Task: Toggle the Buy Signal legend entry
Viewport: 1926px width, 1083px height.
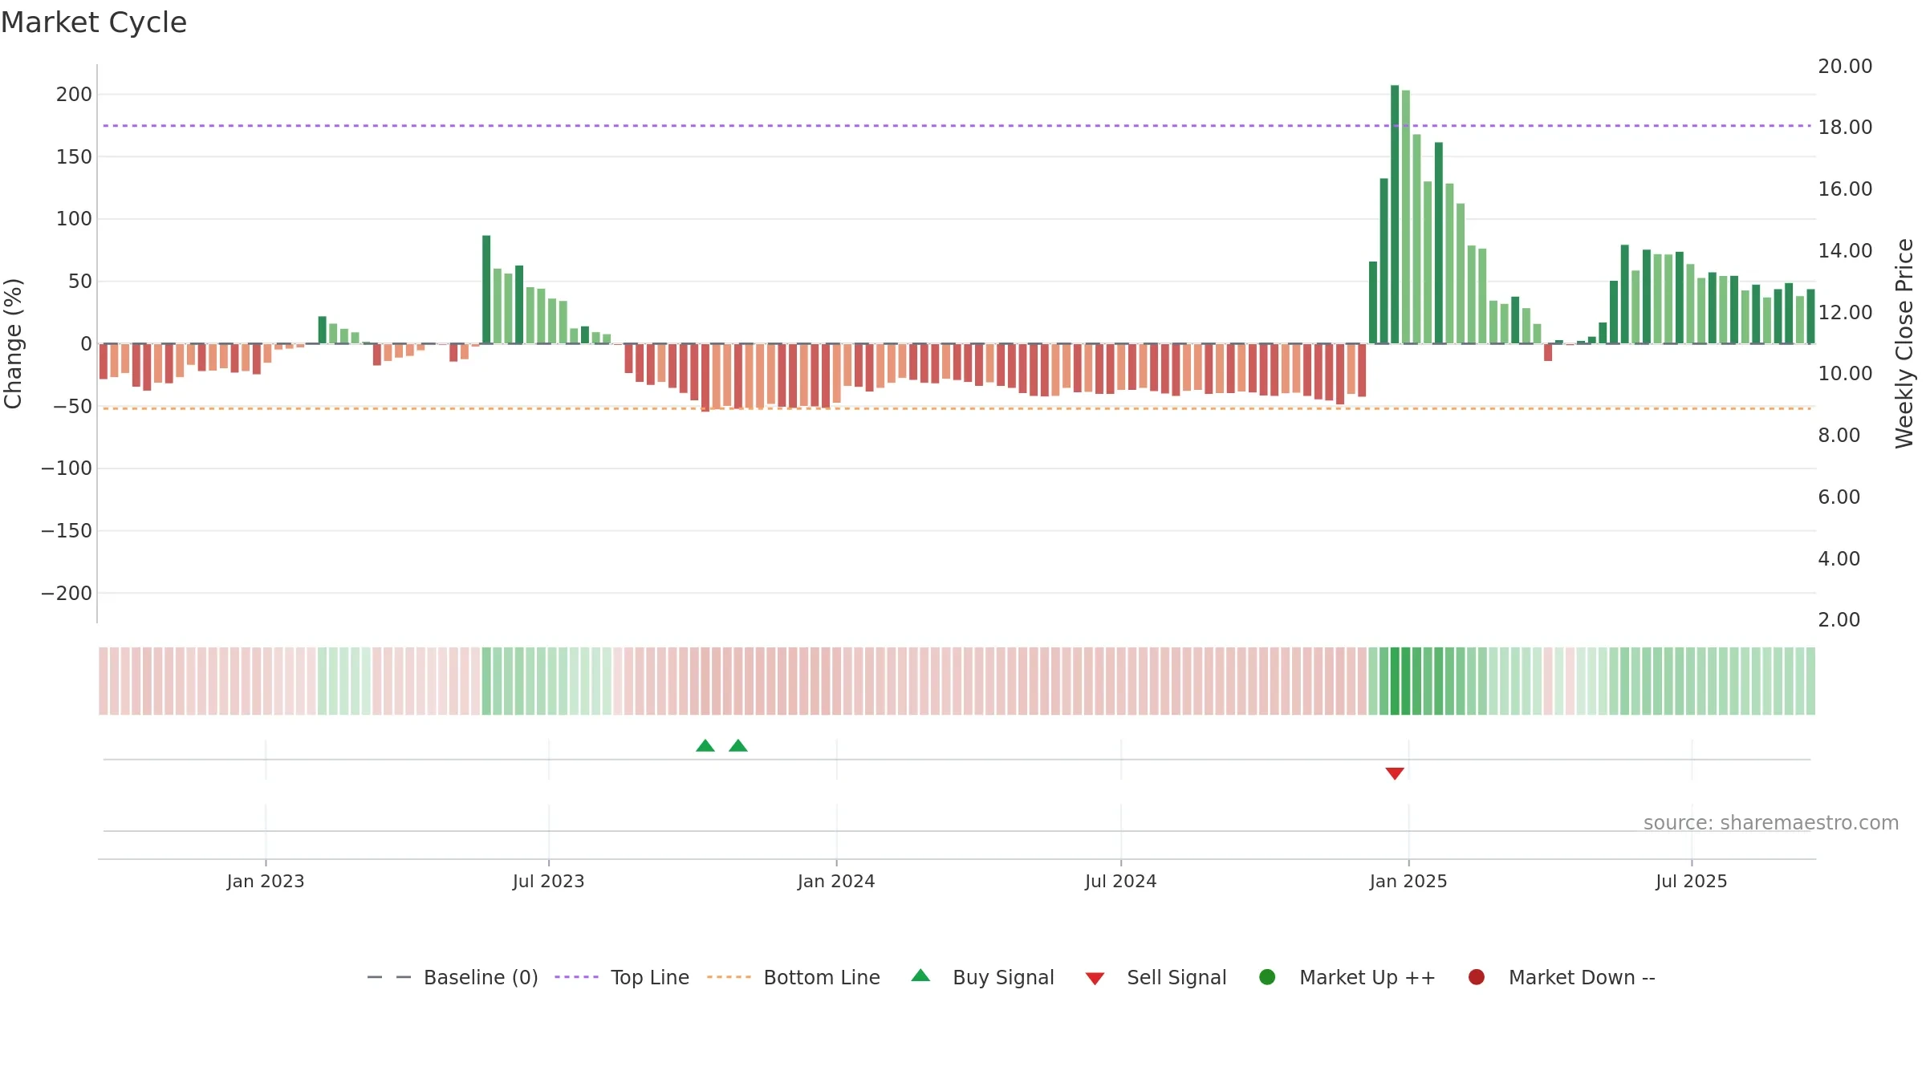Action: point(983,977)
